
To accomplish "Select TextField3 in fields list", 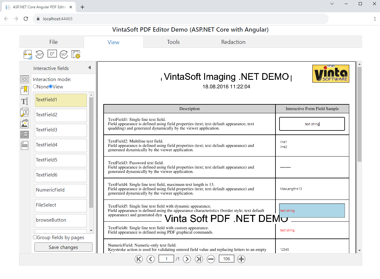I will point(61,130).
